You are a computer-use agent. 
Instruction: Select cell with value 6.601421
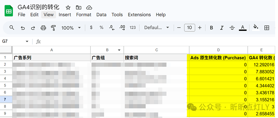[x=262, y=79]
